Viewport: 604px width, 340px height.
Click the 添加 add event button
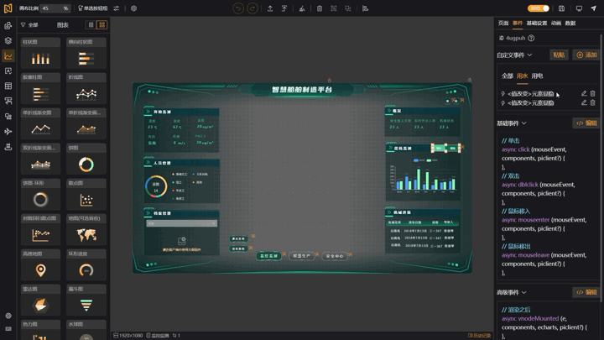586,55
